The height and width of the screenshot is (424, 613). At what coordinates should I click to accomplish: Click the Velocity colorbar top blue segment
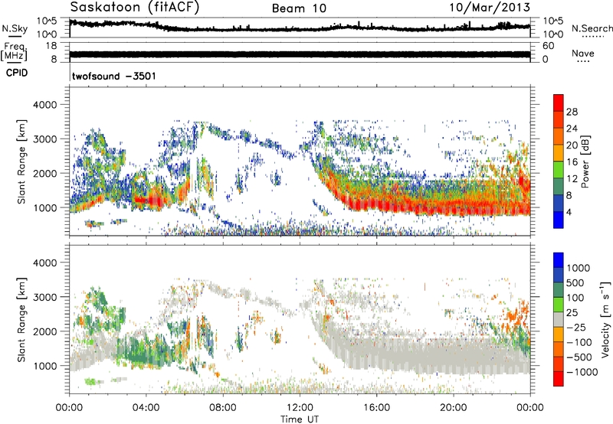pyautogui.click(x=559, y=259)
